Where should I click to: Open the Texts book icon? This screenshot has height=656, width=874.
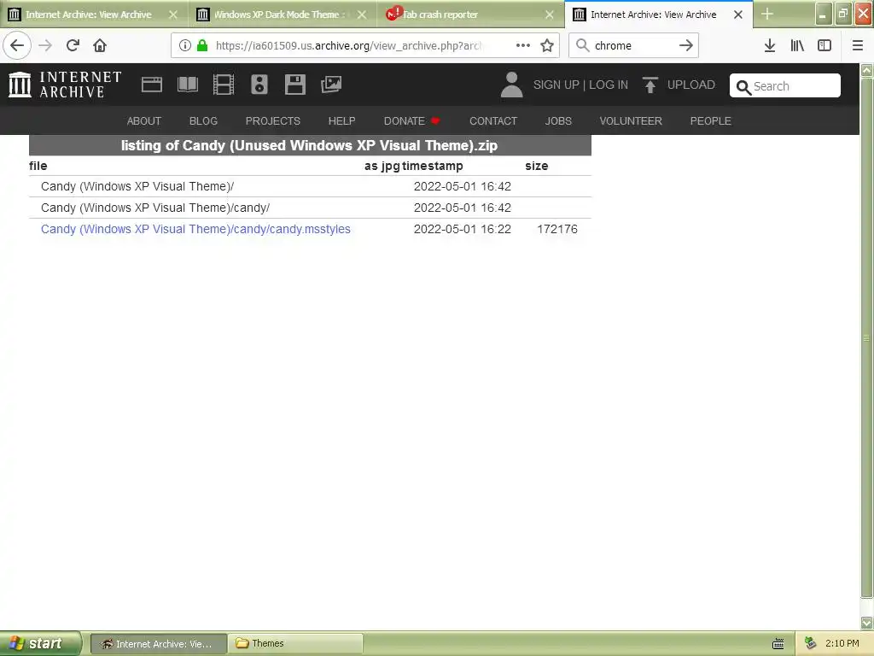point(187,85)
